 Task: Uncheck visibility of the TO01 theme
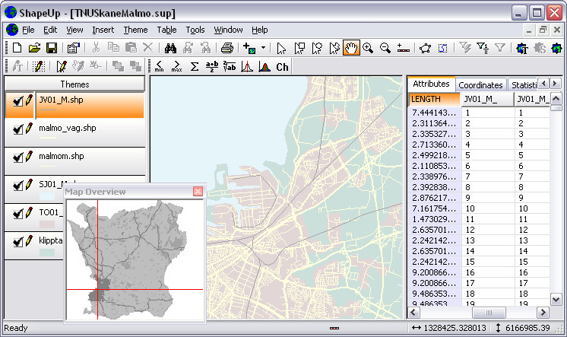pyautogui.click(x=17, y=214)
